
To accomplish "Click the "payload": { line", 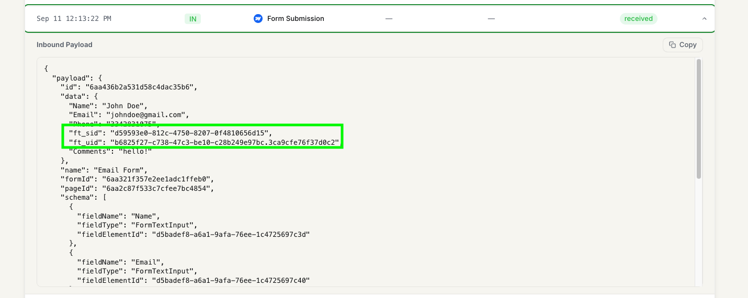I will tap(77, 78).
